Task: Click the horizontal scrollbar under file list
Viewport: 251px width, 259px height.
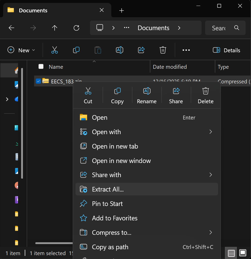Action: tap(54, 243)
